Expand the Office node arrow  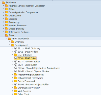[4, 9]
